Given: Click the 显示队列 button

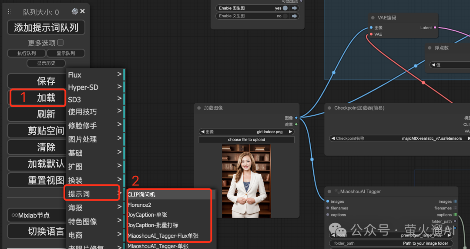Looking at the screenshot, I should 66,54.
